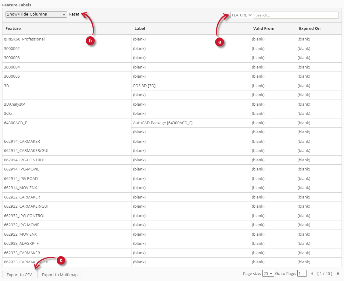Select the 662914_CARMAKER feature cell
The image size is (344, 281).
coord(67,142)
